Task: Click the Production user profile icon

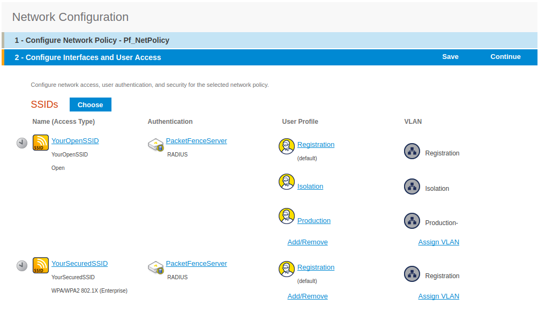Action: click(x=287, y=216)
